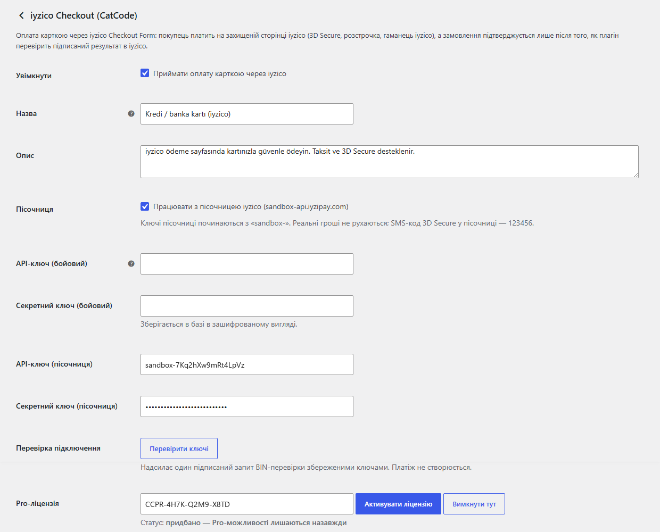The height and width of the screenshot is (532, 660).
Task: Go back using the arrow beside iyzico Checkout
Action: click(21, 15)
